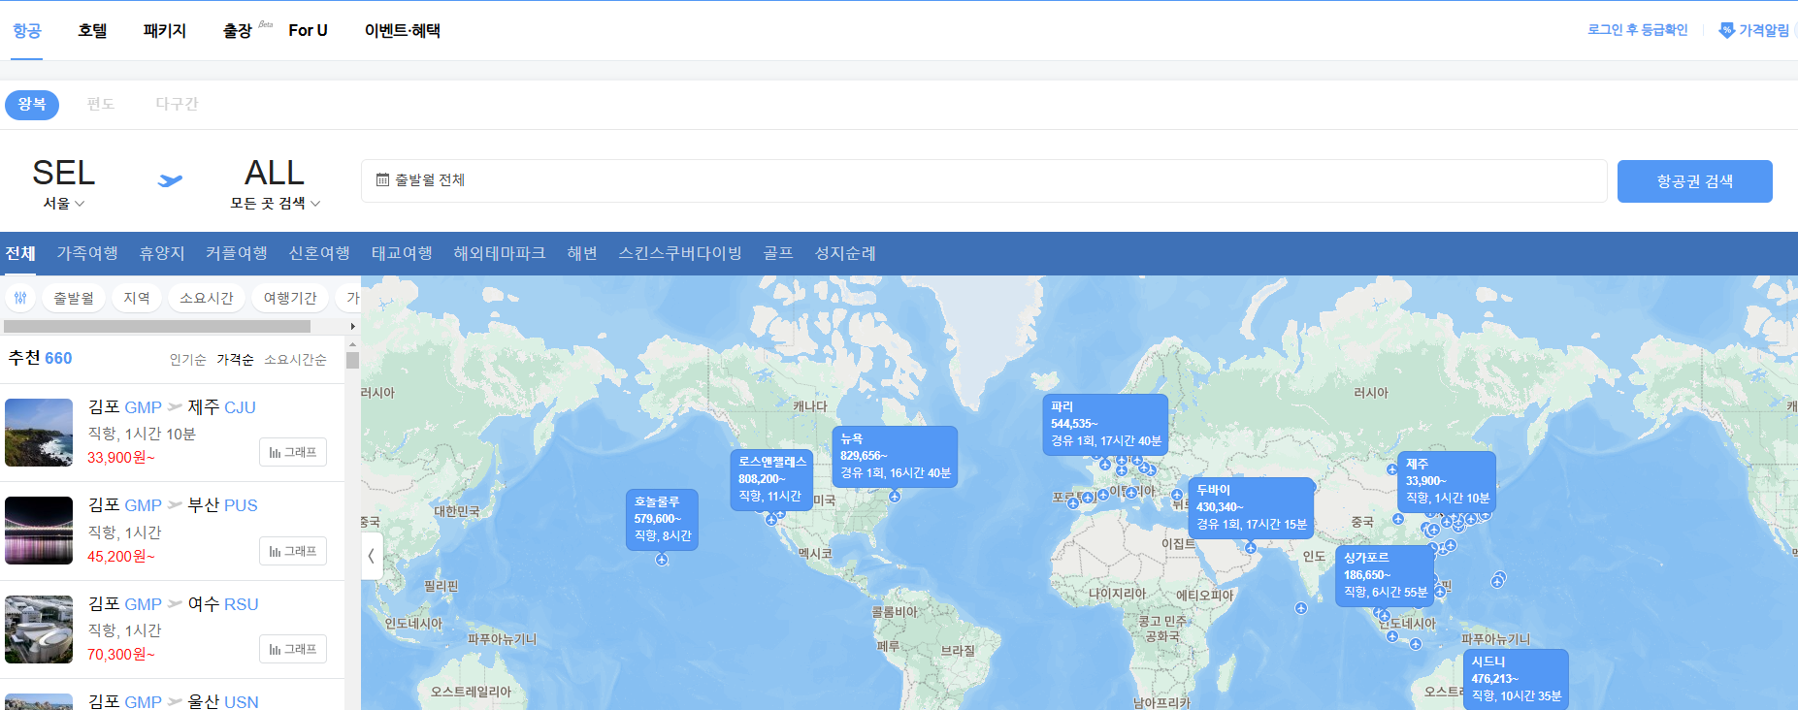Viewport: 1798px width, 710px height.
Task: Click the 뉴욕 829,656 map label
Action: pyautogui.click(x=895, y=456)
